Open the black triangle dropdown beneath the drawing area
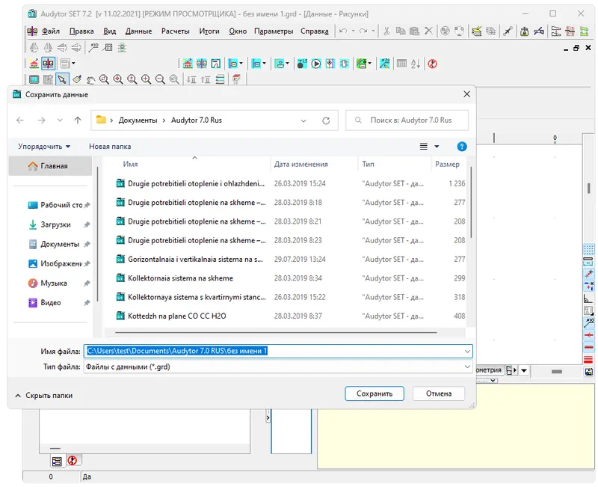 point(524,370)
